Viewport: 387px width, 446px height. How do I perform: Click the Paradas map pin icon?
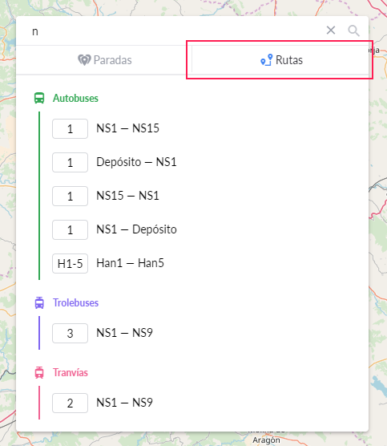coord(84,60)
